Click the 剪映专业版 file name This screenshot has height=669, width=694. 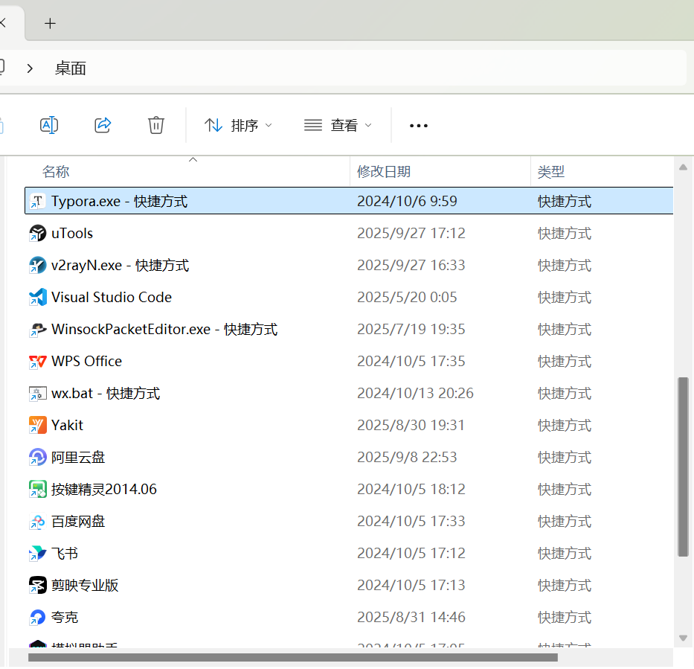click(85, 586)
